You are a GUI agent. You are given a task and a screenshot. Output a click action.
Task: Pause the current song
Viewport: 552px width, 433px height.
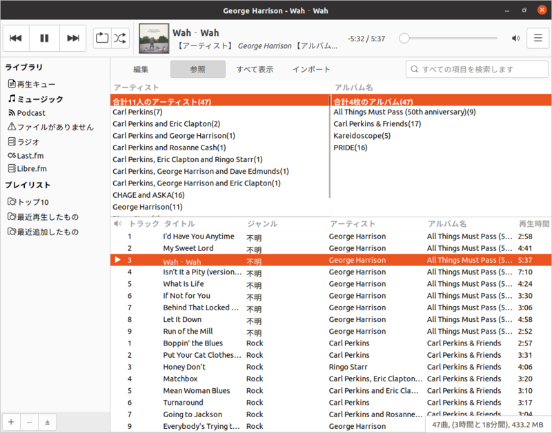pyautogui.click(x=44, y=38)
